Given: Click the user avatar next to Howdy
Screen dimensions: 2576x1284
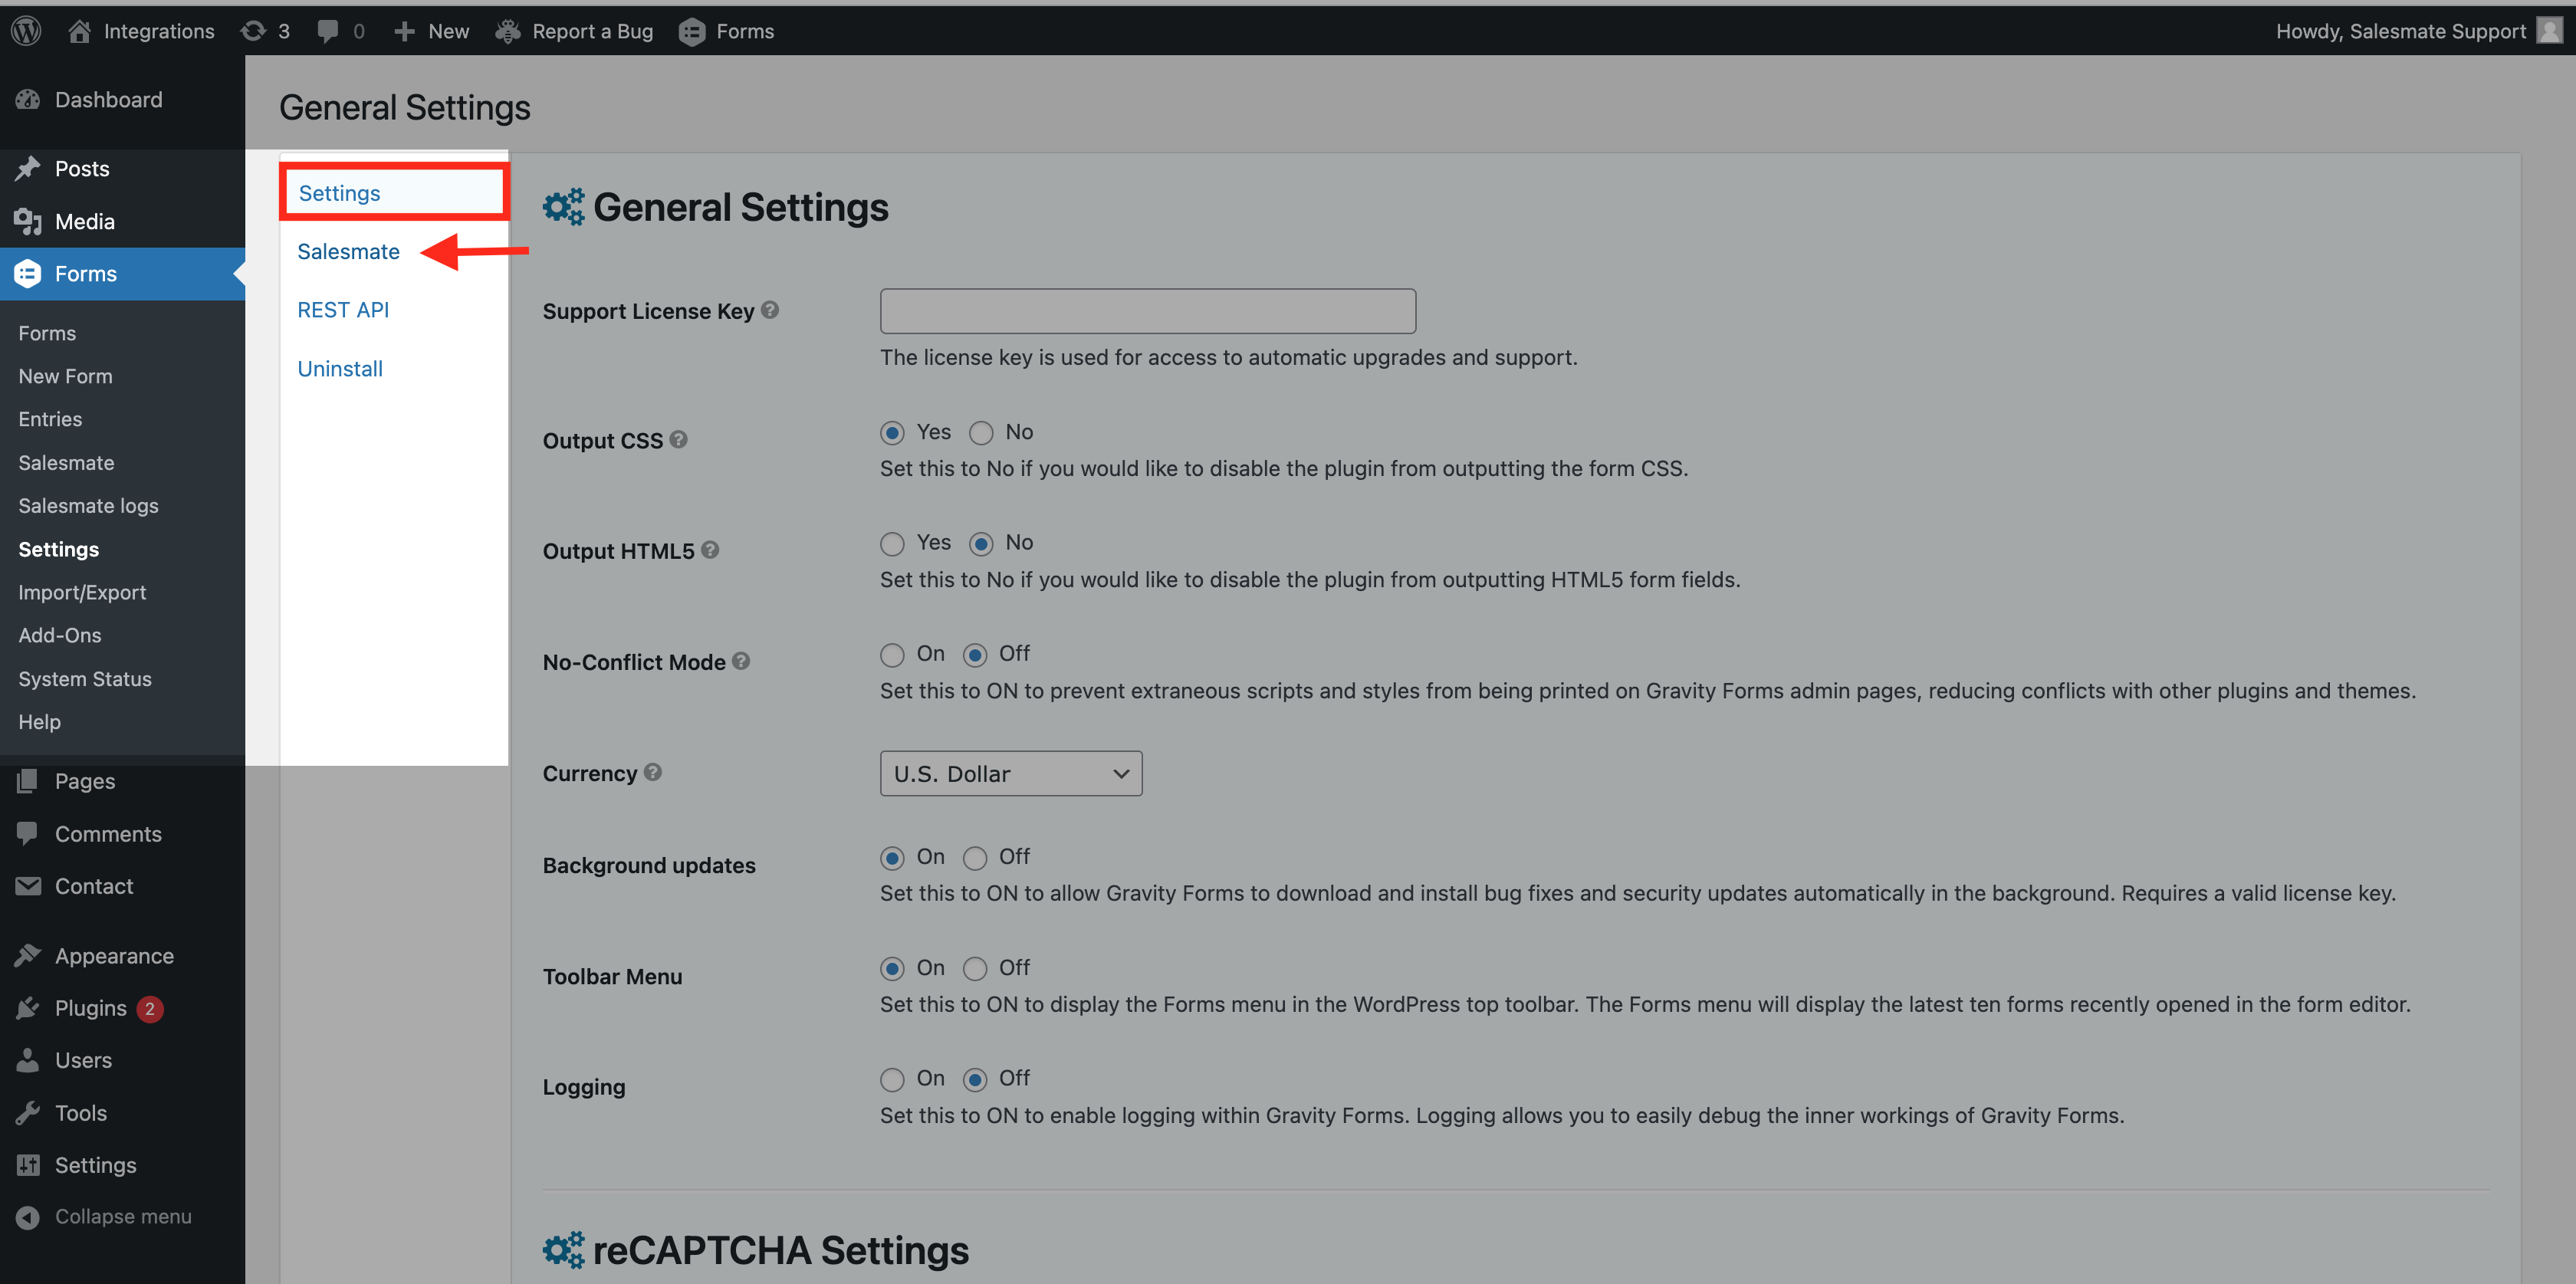Looking at the screenshot, I should click(2549, 31).
